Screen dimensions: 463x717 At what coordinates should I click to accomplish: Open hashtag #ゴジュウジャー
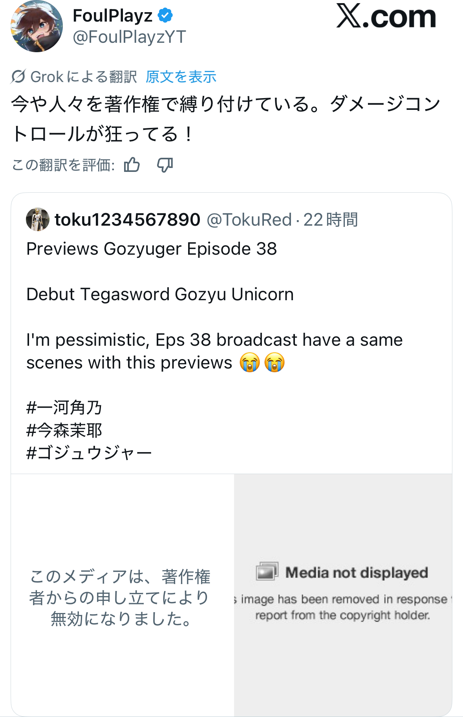tap(89, 453)
